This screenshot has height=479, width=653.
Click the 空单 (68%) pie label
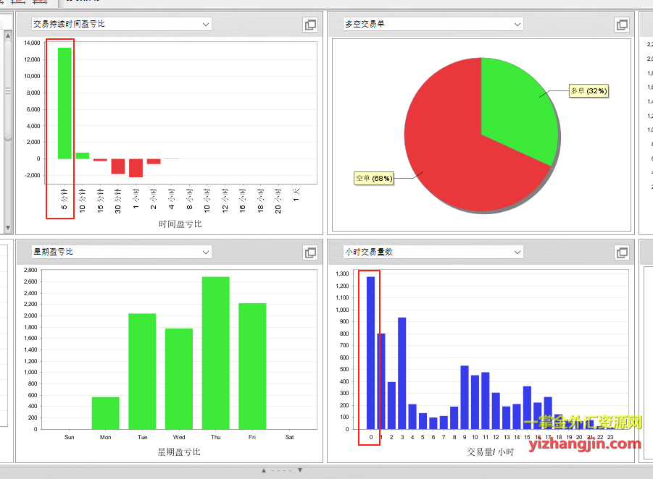tap(373, 178)
